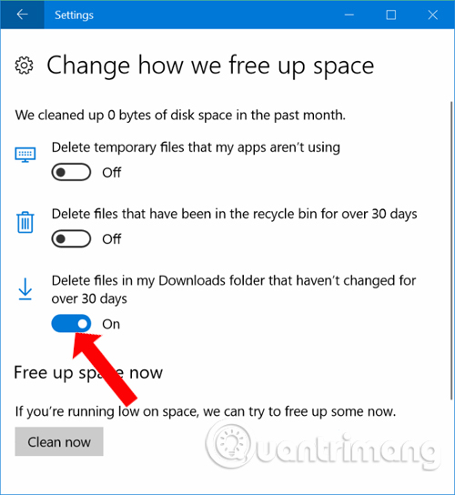This screenshot has width=455, height=495.
Task: Close the Settings window
Action: click(433, 15)
